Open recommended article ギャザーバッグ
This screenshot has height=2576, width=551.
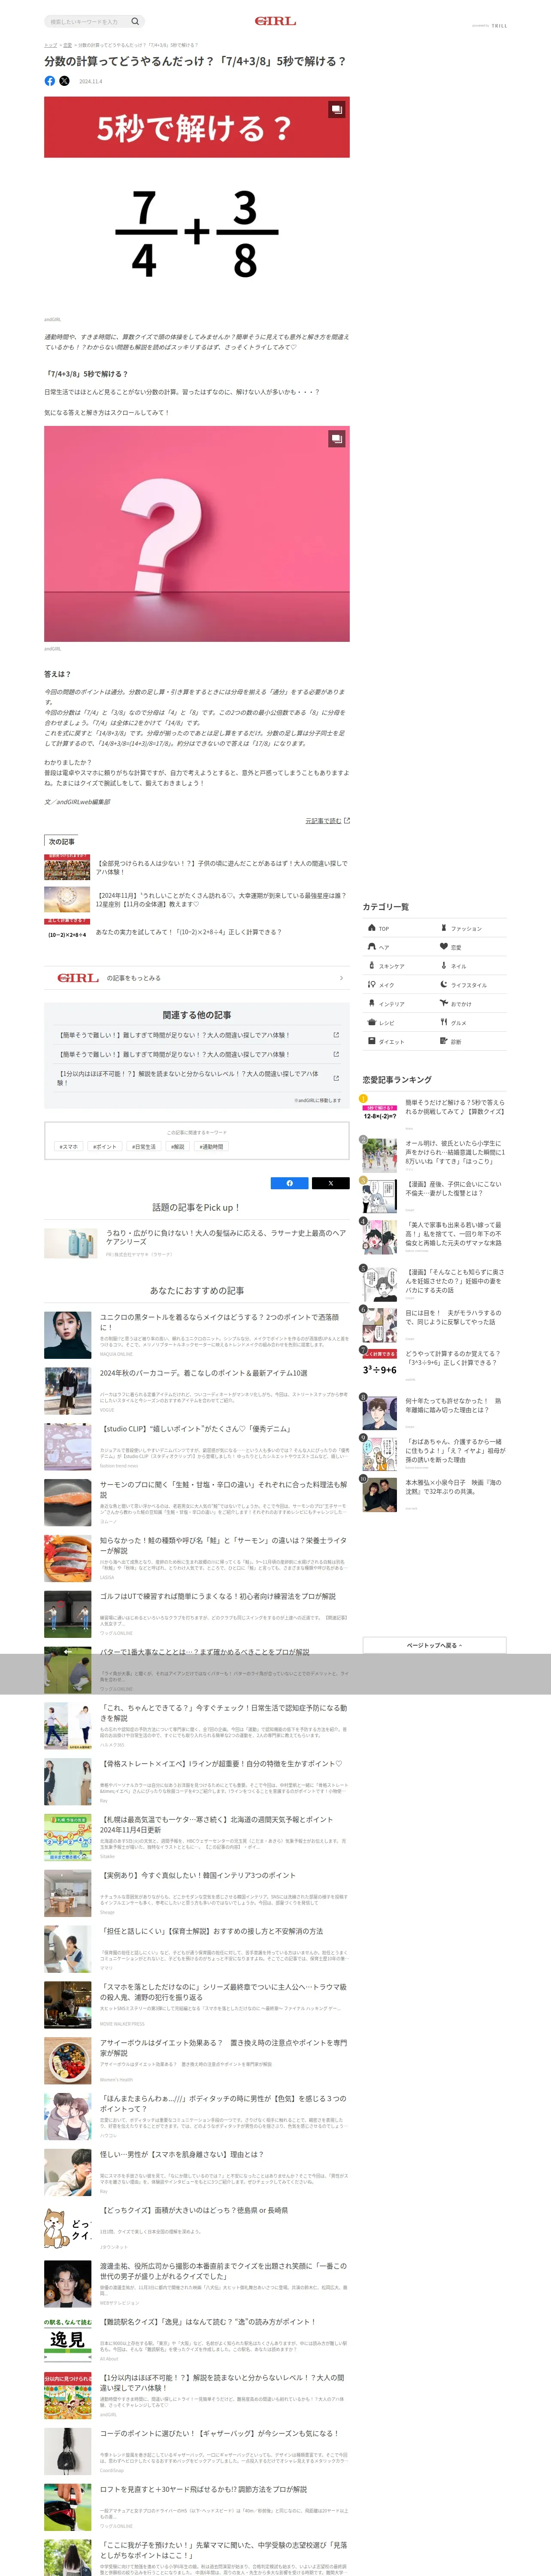(x=196, y=2451)
